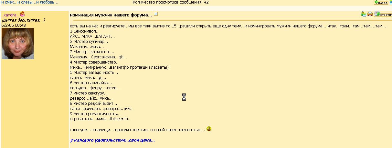
Task: Click the post title 'номинация мужчин нашего форума...'
Action: (x=111, y=15)
